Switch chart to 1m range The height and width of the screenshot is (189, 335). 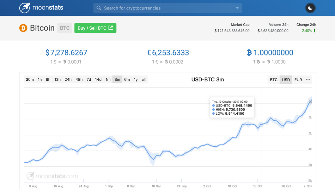(x=108, y=79)
